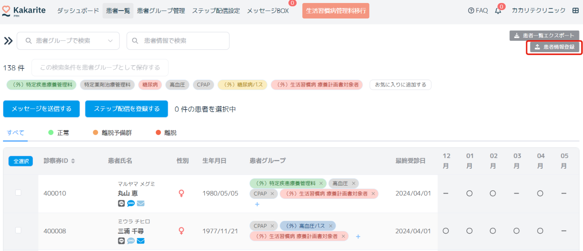
Task: Click the 全選択 select-all button
Action: click(21, 161)
